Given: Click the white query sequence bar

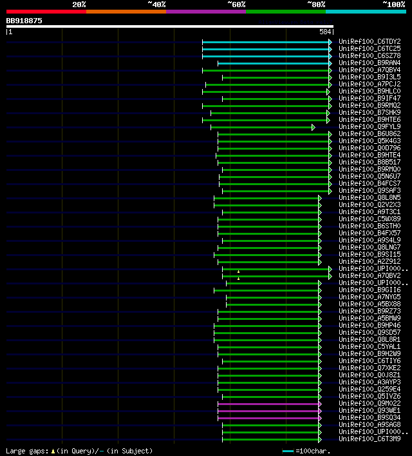Looking at the screenshot, I should click(x=170, y=26).
